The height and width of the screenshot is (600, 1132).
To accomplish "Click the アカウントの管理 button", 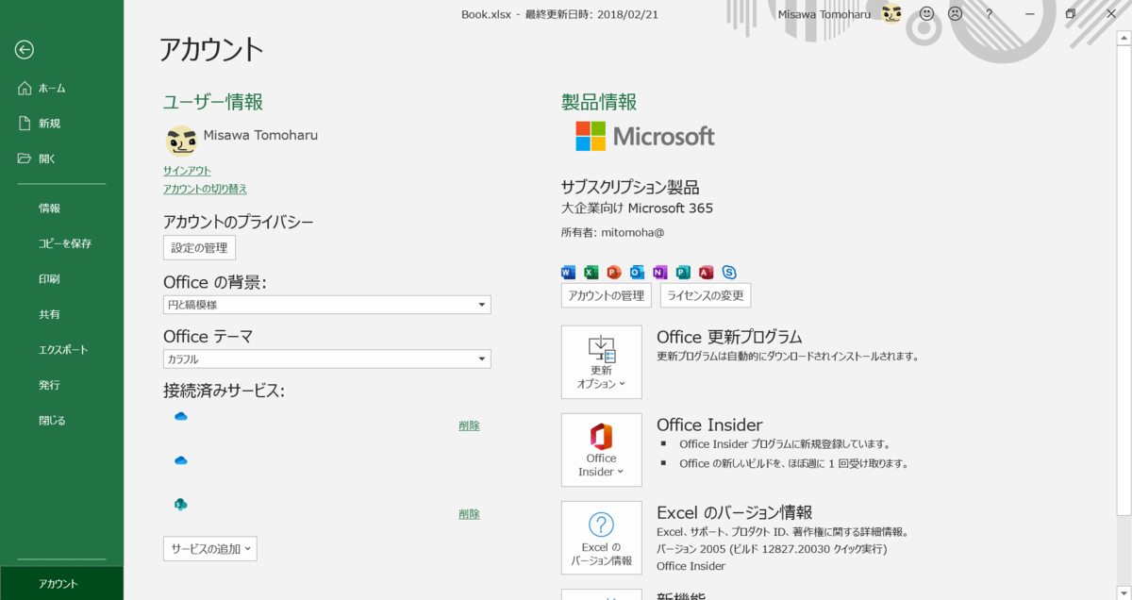I will (x=607, y=295).
